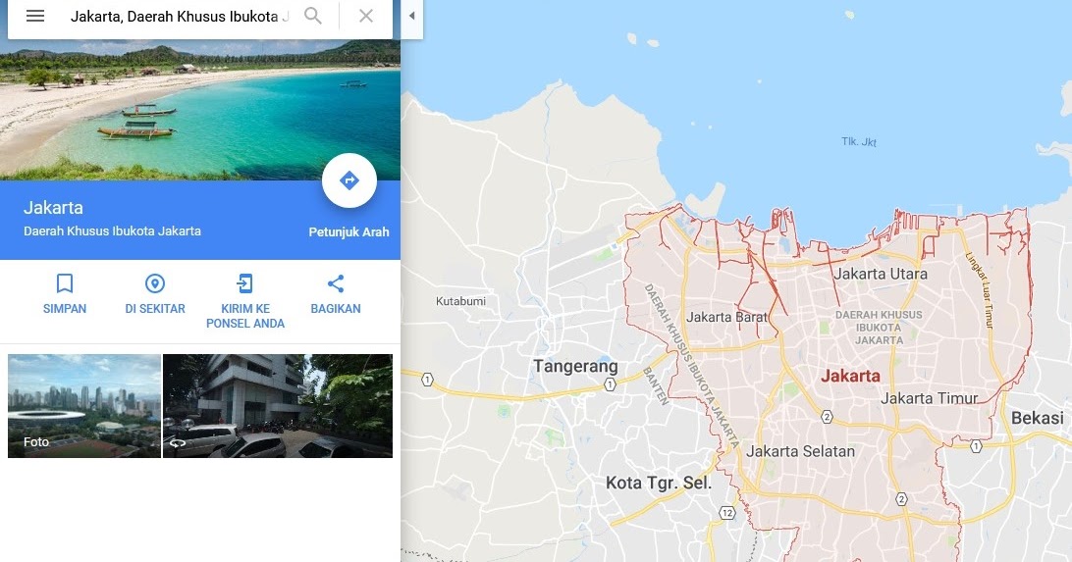Click the DI SEKITAR nearby icon
Screen dimensions: 1072x562
(x=155, y=283)
